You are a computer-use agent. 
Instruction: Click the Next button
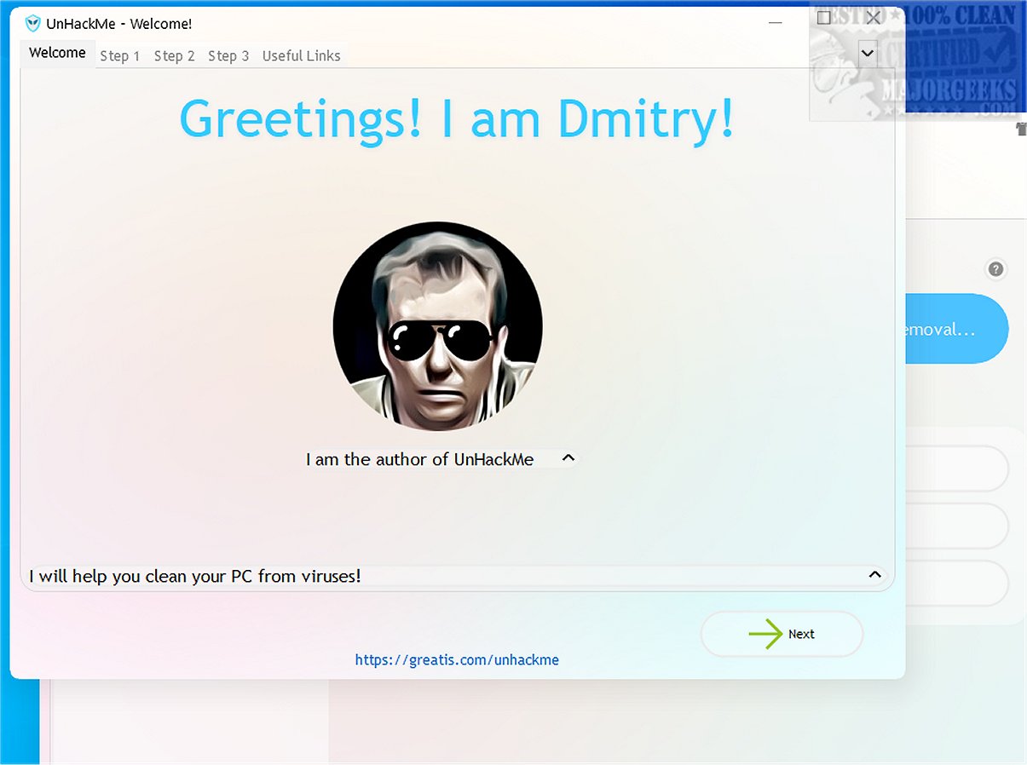click(x=782, y=634)
